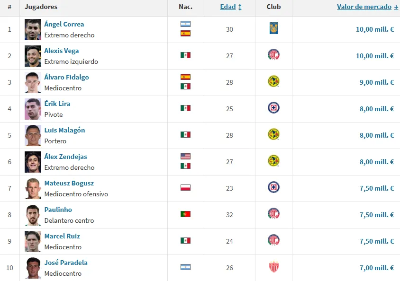Click Club América crest beside Álvaro Fidalgo
The image size is (400, 281).
[273, 81]
